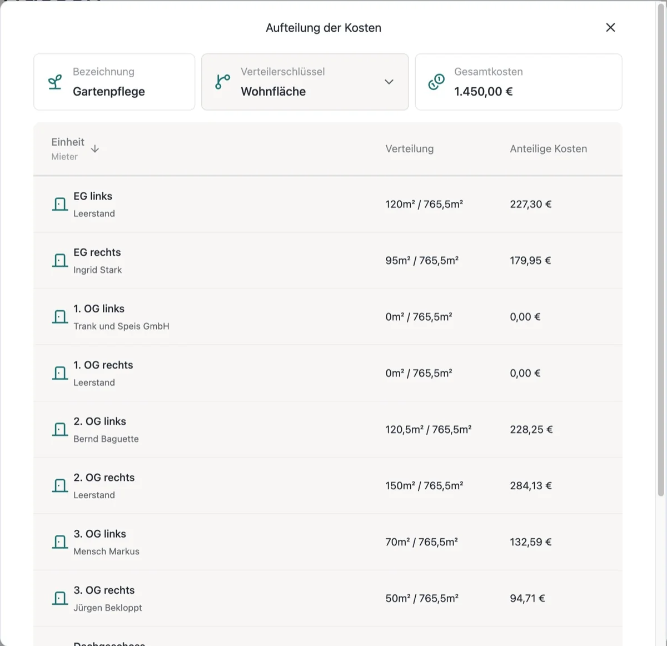Click the door icon for 2. OG links
Screen dimensions: 667x646
(60, 429)
